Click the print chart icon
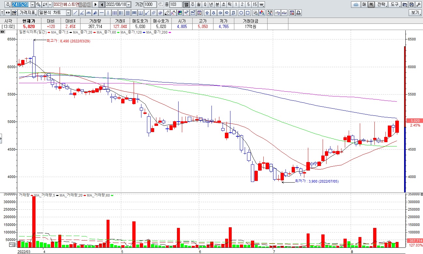Image resolution: width=423 pixels, height=254 pixels. [299, 13]
